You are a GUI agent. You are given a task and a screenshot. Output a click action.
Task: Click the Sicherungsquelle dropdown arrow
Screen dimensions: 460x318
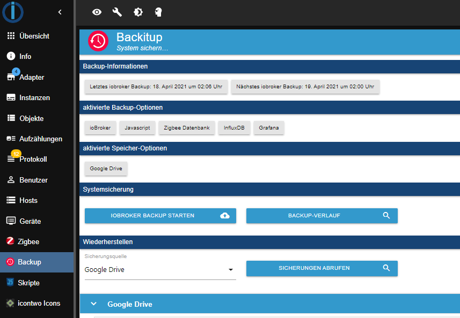click(231, 270)
